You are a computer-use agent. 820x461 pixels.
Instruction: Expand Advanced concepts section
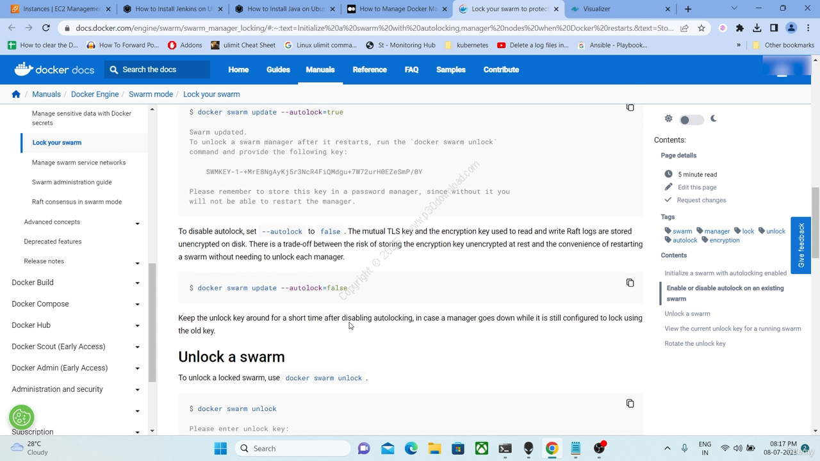click(137, 223)
